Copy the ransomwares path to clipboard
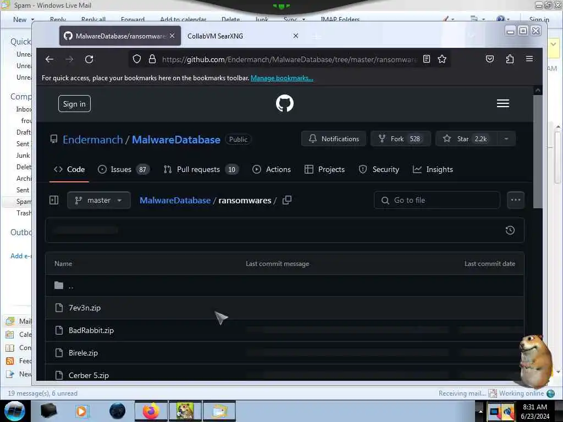Image resolution: width=563 pixels, height=422 pixels. [287, 200]
